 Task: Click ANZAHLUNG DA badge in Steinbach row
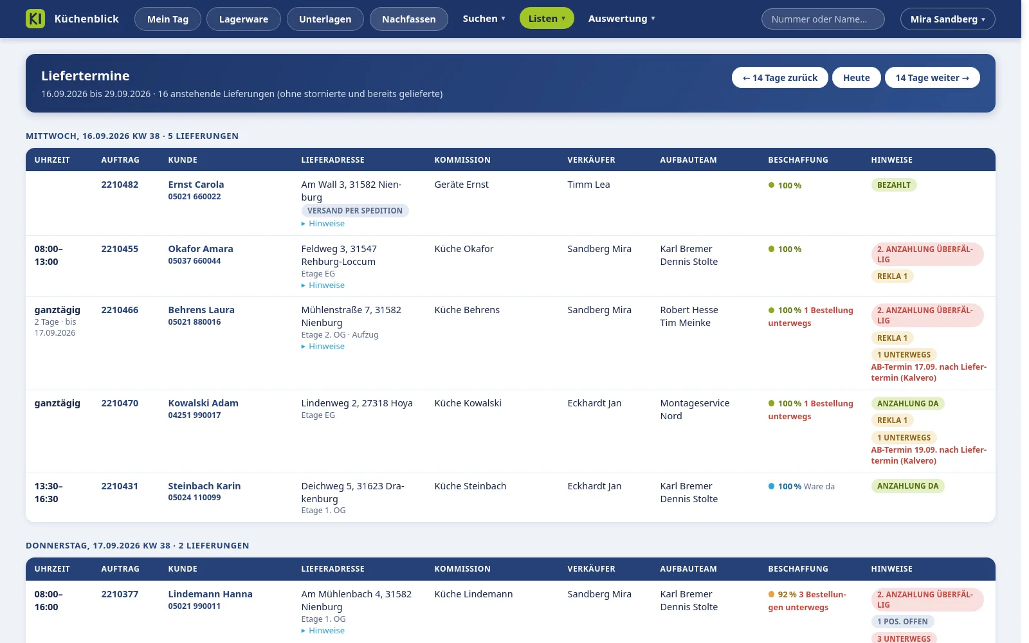tap(908, 486)
